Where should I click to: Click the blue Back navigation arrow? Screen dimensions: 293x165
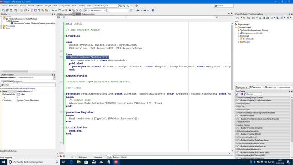pyautogui.click(x=138, y=11)
